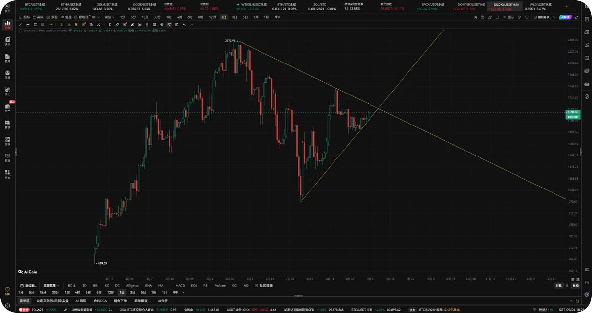The image size is (592, 313).
Task: Open the 快讯 news section in the sidebar
Action: pyautogui.click(x=7, y=41)
